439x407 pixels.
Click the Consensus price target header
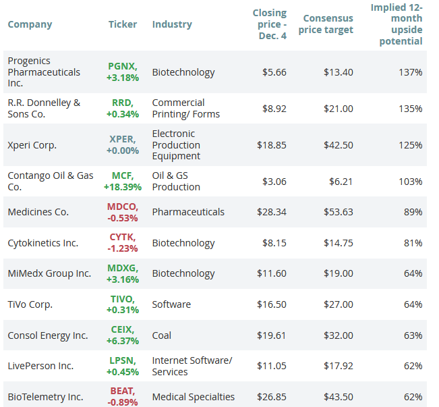[328, 24]
